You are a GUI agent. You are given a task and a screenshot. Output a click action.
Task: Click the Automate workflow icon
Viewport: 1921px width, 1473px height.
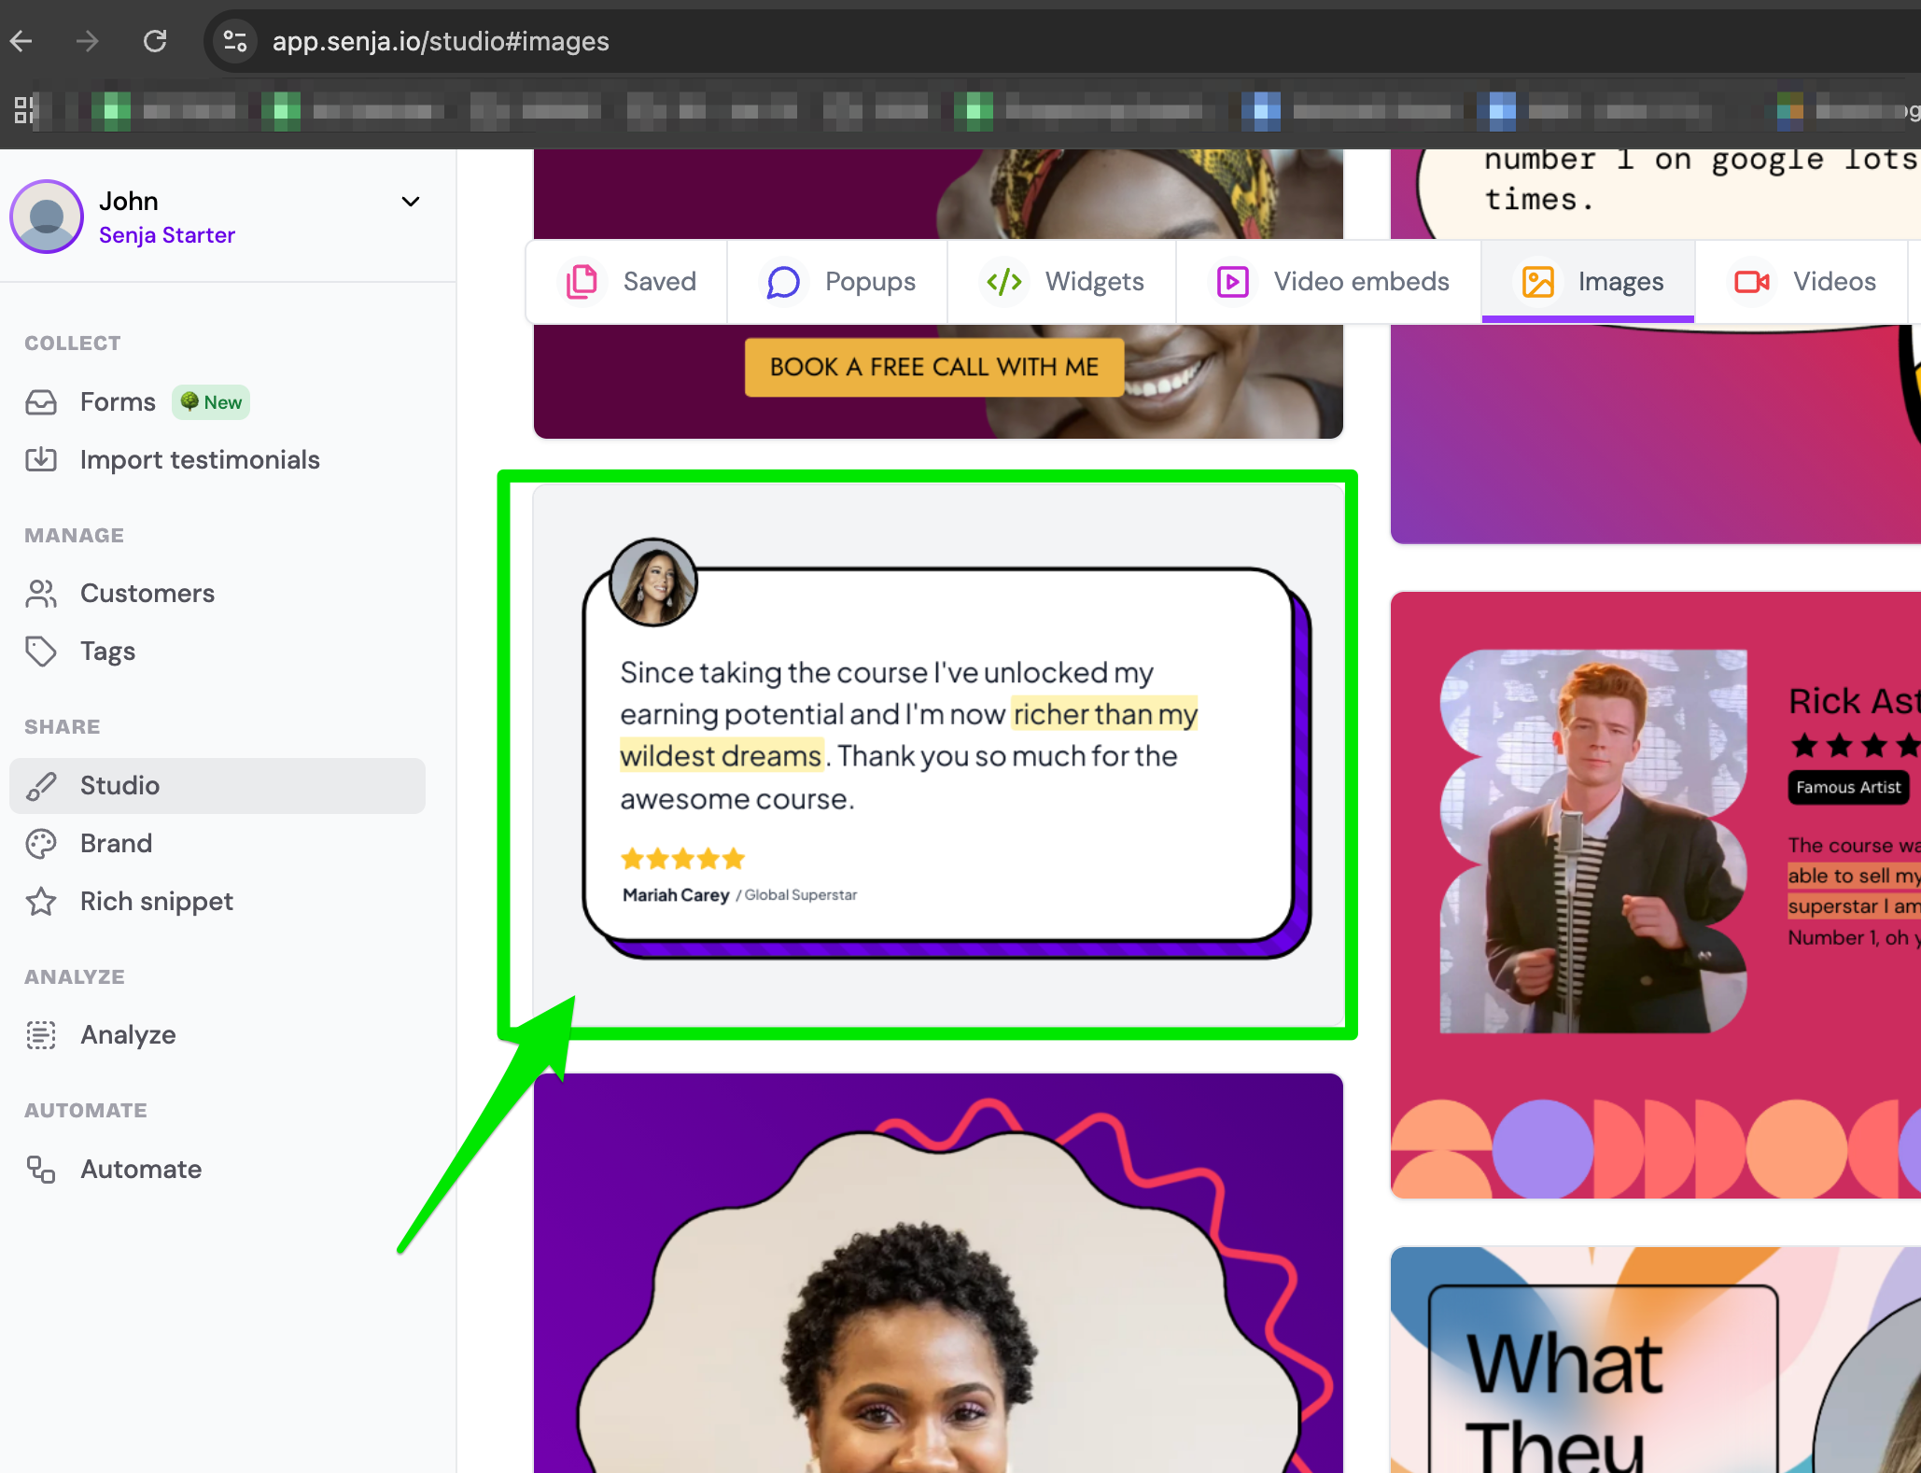pos(41,1170)
